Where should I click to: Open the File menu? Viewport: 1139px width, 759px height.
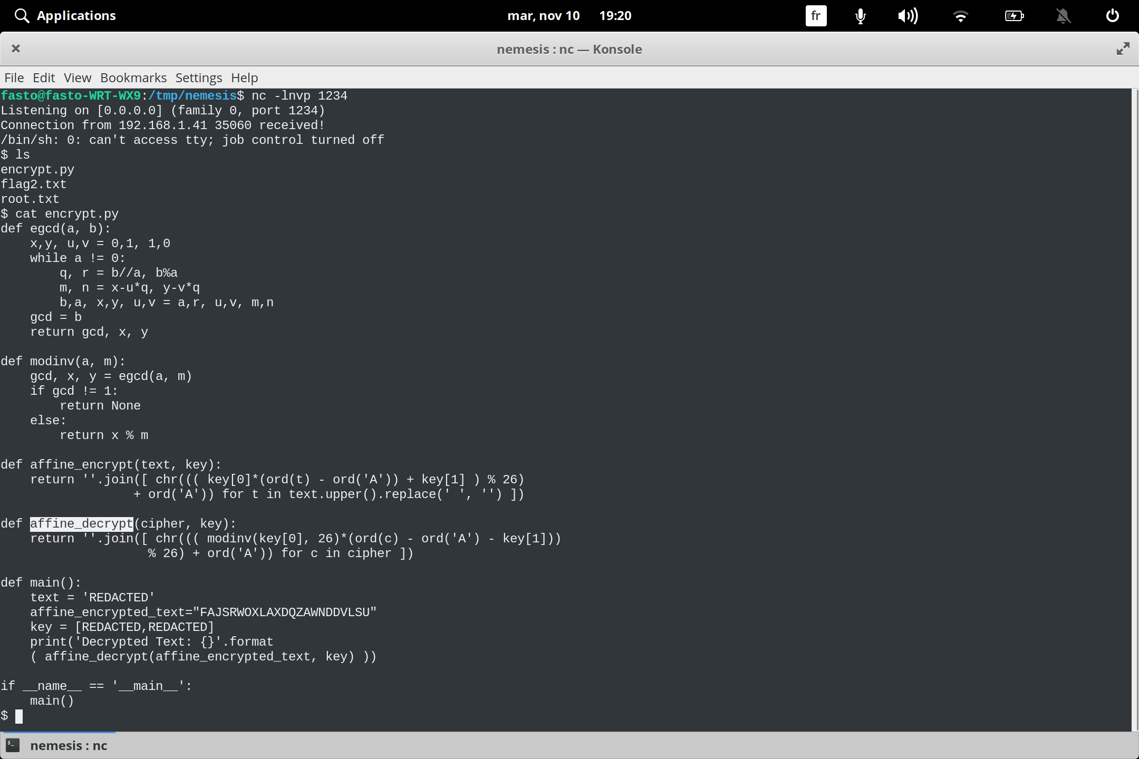coord(14,77)
